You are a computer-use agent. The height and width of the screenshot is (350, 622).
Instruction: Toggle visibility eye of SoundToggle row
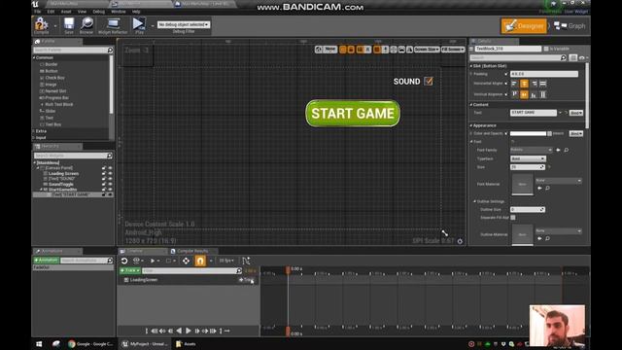(x=110, y=184)
